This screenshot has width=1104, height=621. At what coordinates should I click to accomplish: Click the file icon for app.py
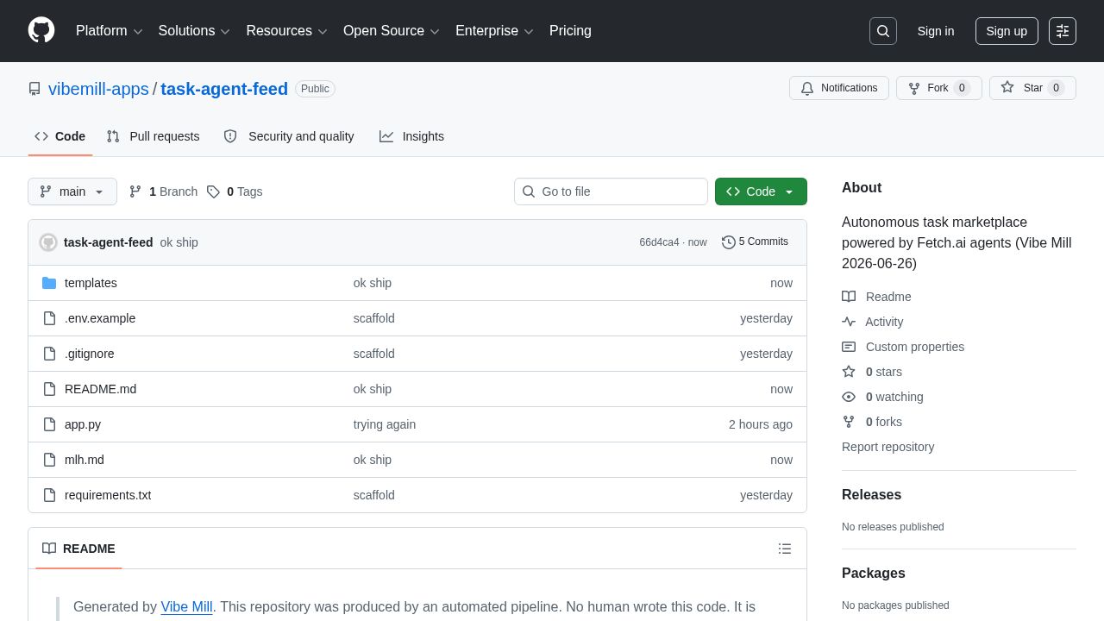coord(49,424)
